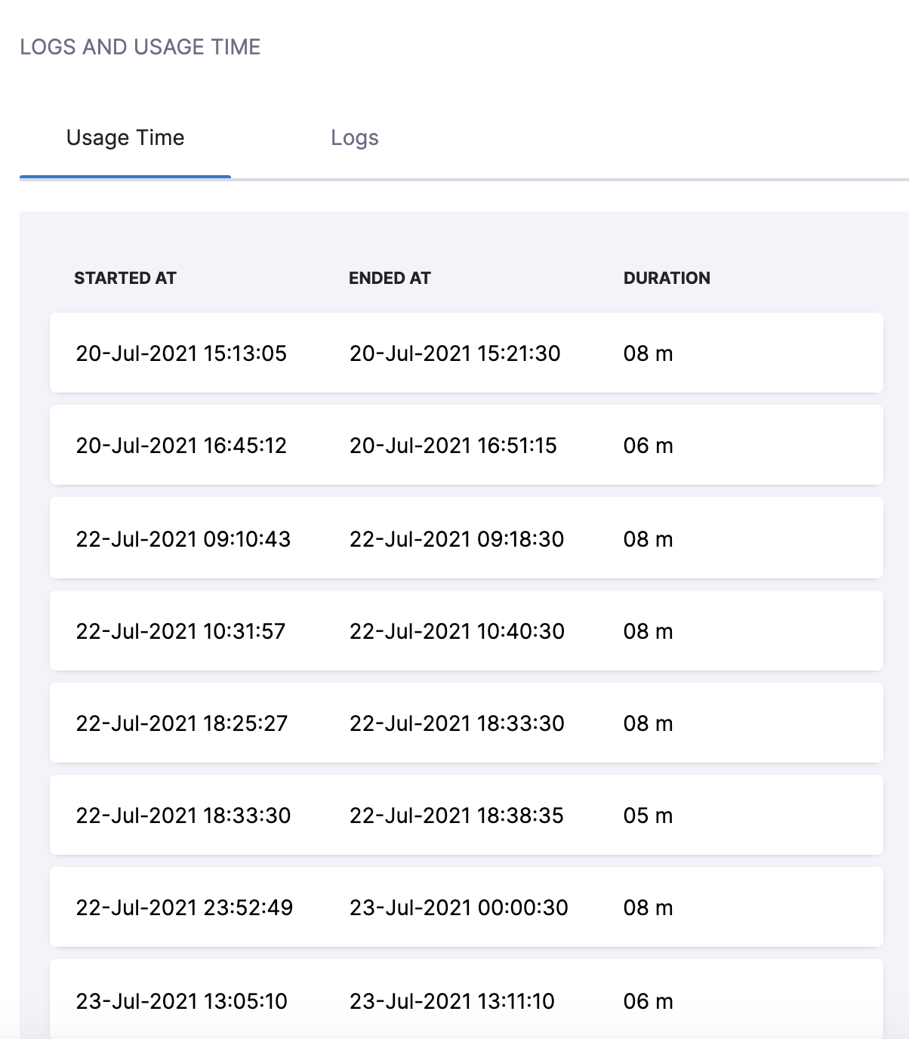Click start time 20-Jul-2021 16:45:12
This screenshot has height=1039, width=909.
(181, 446)
